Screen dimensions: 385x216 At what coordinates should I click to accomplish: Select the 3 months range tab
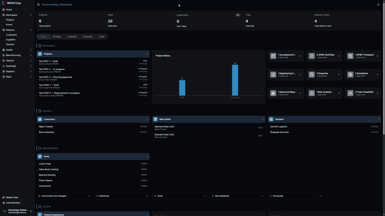(x=72, y=37)
